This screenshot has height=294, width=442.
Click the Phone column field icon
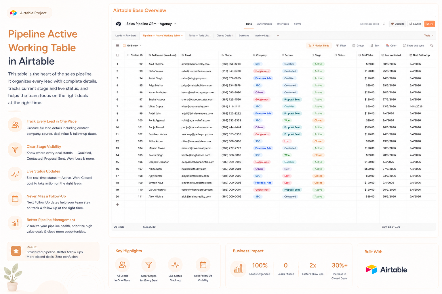[x=223, y=55]
